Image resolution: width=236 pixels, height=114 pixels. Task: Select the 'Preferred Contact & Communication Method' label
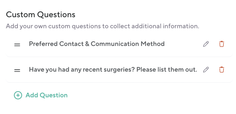click(97, 44)
